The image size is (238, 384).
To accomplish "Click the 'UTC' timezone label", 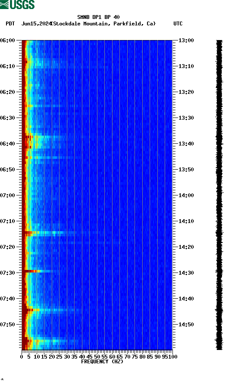I will tap(178, 24).
